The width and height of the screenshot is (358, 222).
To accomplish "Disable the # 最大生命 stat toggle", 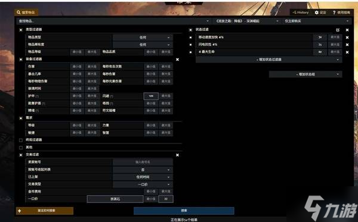I will (191, 52).
